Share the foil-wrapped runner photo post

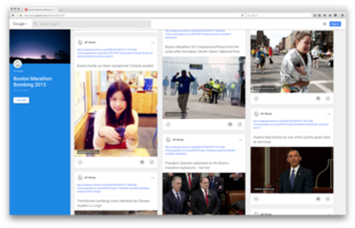point(327,98)
